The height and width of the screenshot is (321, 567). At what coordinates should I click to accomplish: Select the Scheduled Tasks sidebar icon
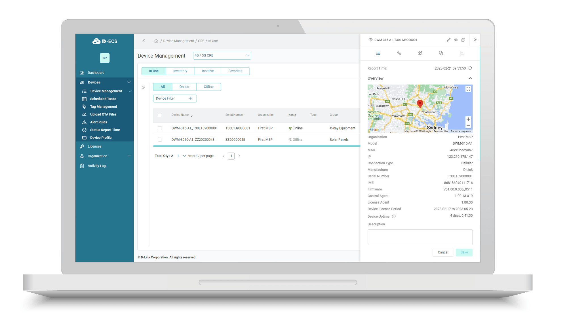84,98
